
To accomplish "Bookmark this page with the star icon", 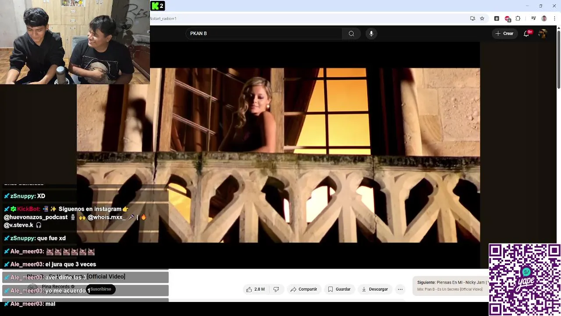I will [x=482, y=18].
